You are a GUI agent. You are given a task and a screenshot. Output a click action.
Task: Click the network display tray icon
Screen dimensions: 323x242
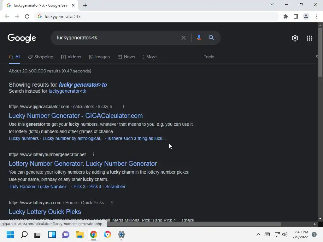click(x=277, y=234)
